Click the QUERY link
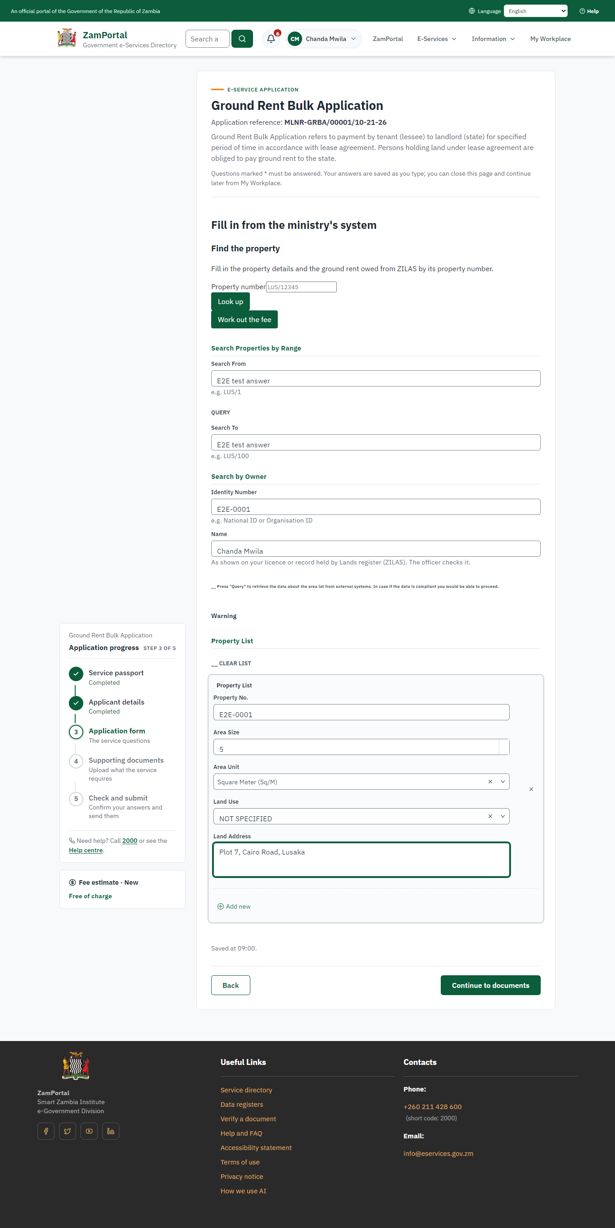This screenshot has width=615, height=1228. point(221,412)
